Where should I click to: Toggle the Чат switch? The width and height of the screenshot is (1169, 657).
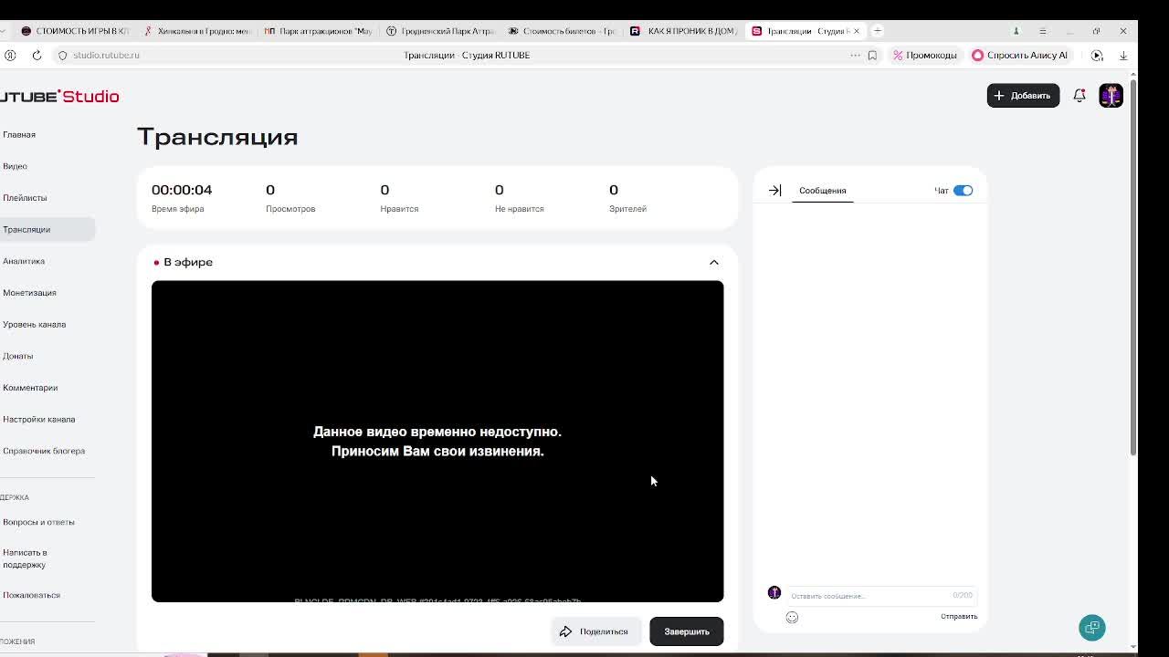[963, 191]
